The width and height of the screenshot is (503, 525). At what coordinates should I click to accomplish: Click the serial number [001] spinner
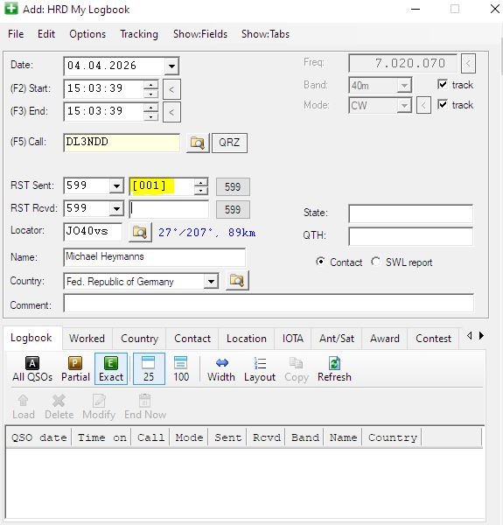pos(201,186)
